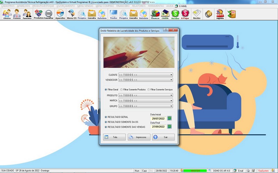The width and height of the screenshot is (278, 173).
Task: Expand the CLIENTE dropdown
Action: click(x=171, y=75)
